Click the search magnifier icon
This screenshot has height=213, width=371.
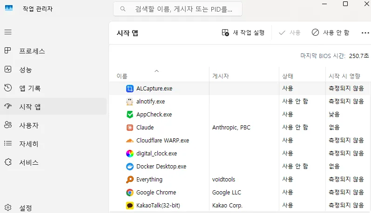point(123,9)
